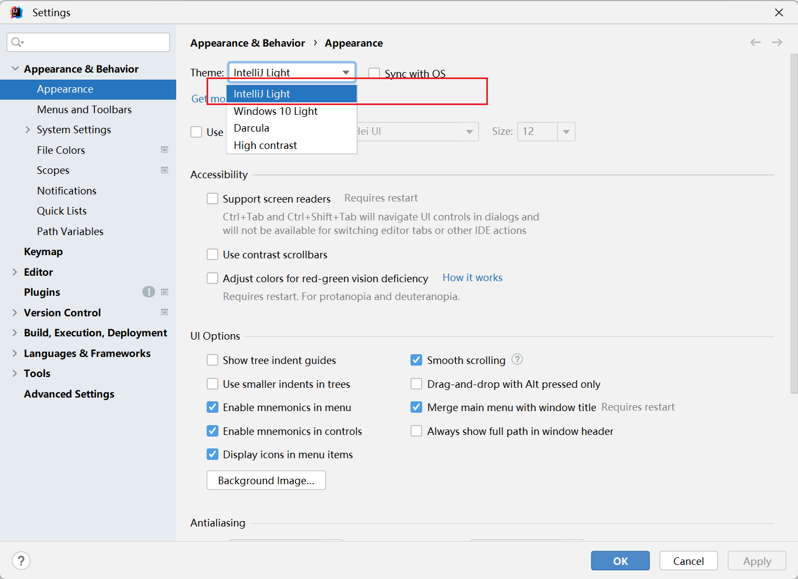
Task: Click the Plugins update count badge
Action: click(149, 292)
